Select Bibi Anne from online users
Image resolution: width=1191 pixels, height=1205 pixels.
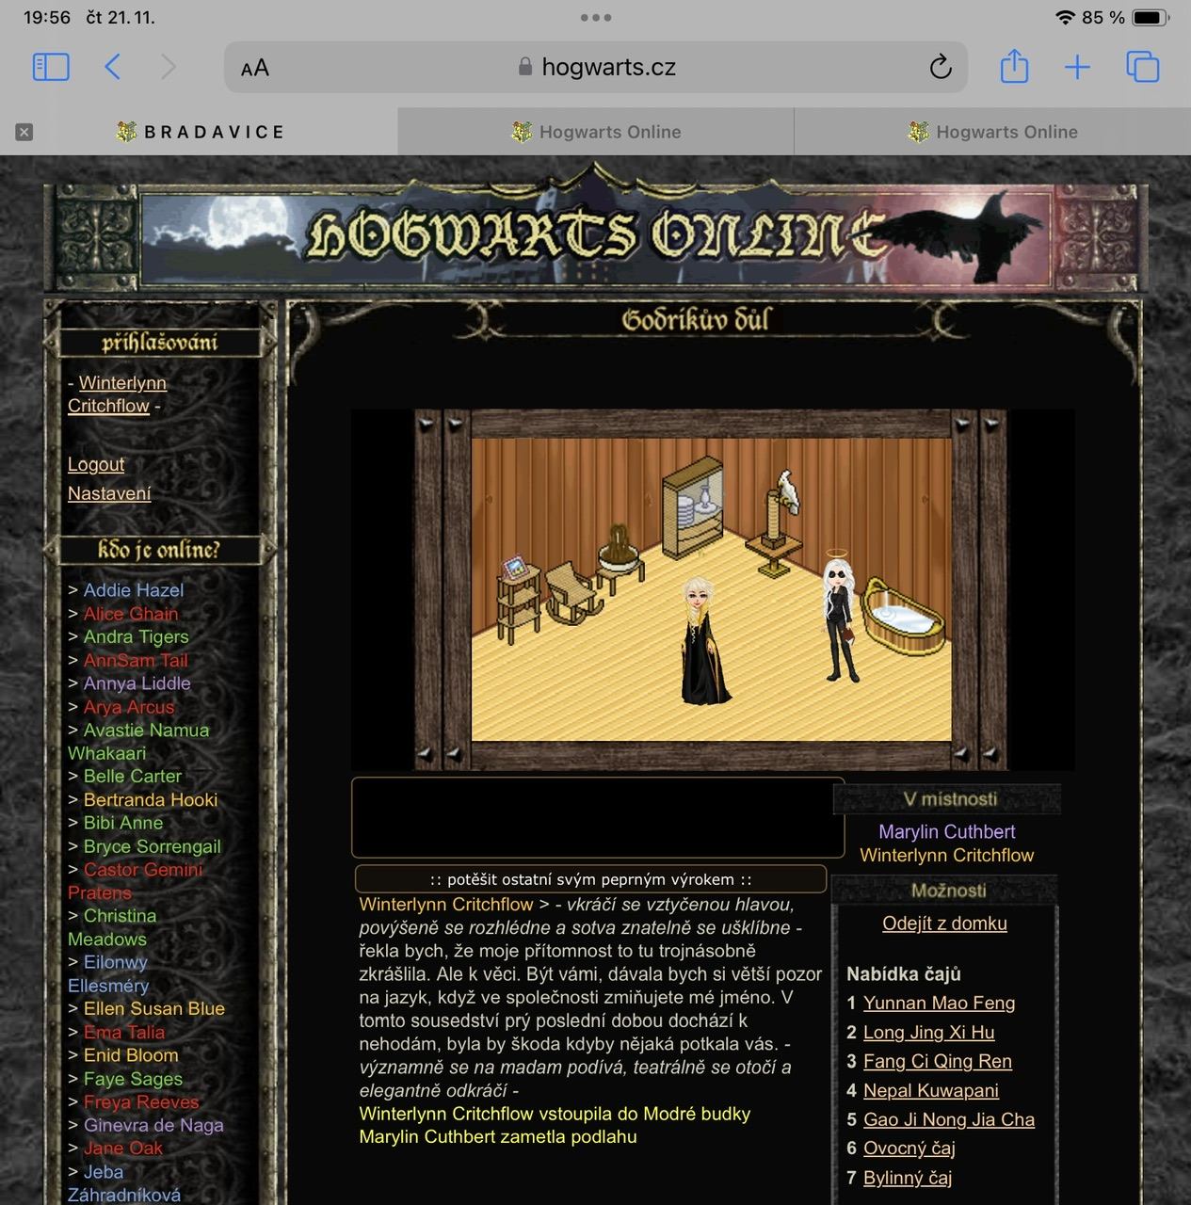point(123,823)
